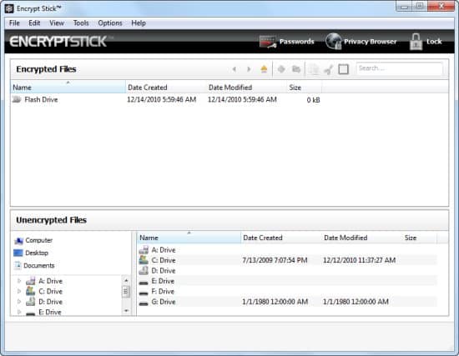Click folder tree scrollbar down arrow
This screenshot has height=356, width=459.
click(126, 310)
